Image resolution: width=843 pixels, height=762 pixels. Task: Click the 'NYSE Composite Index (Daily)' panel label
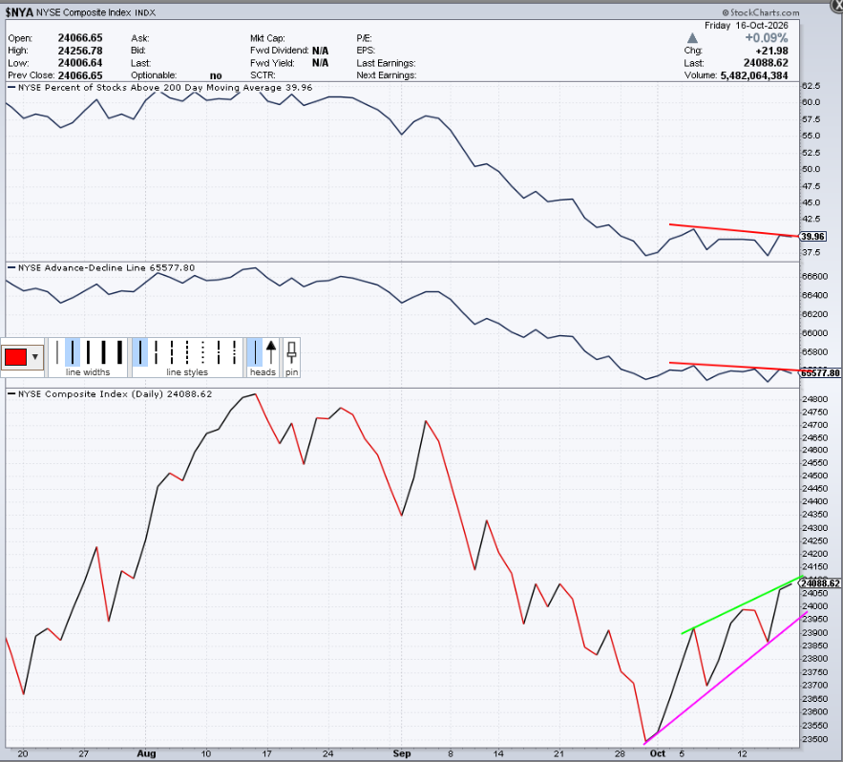coord(91,394)
